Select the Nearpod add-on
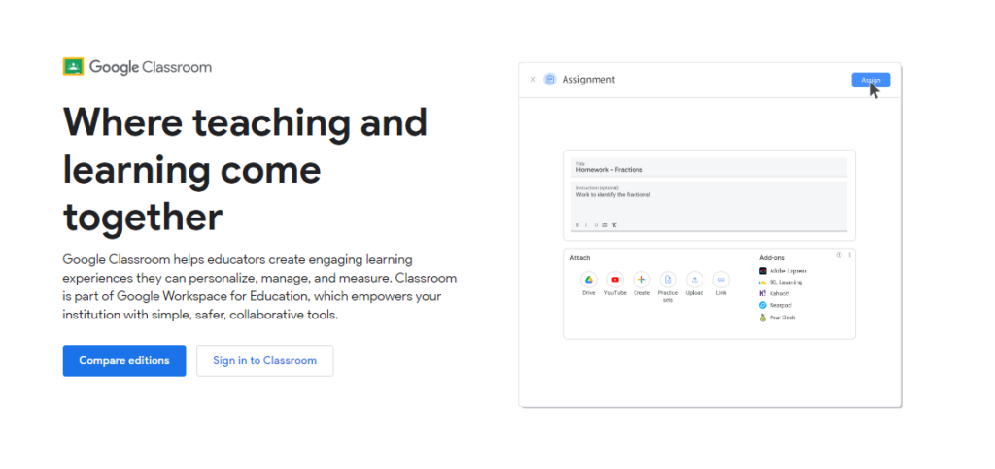 click(x=775, y=306)
